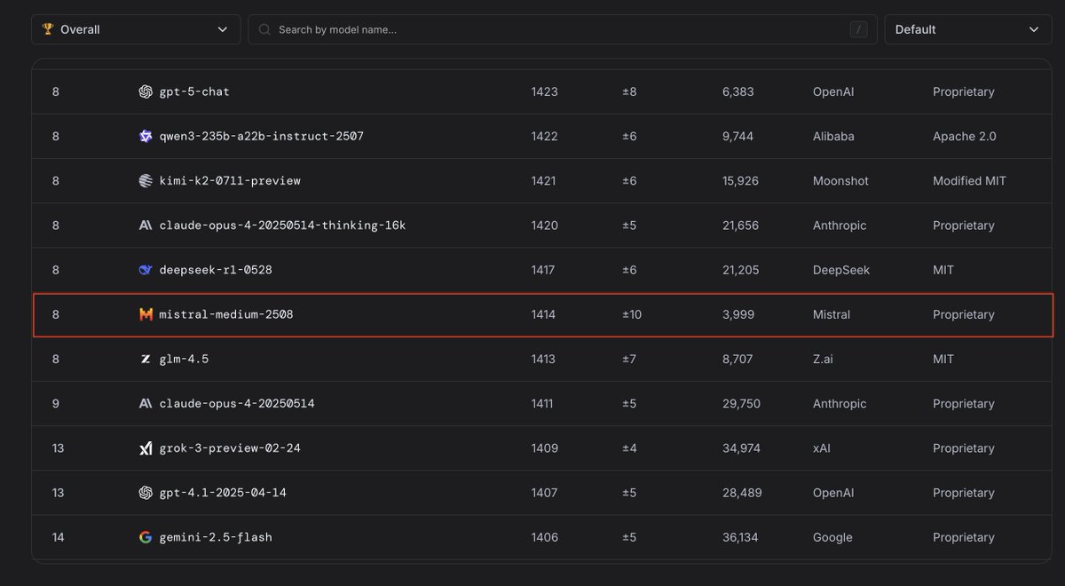Click the 36,134 votes value
The width and height of the screenshot is (1065, 586).
(741, 537)
